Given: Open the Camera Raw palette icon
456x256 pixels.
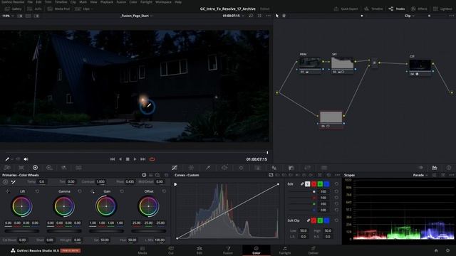Looking at the screenshot, I should coord(7,168).
